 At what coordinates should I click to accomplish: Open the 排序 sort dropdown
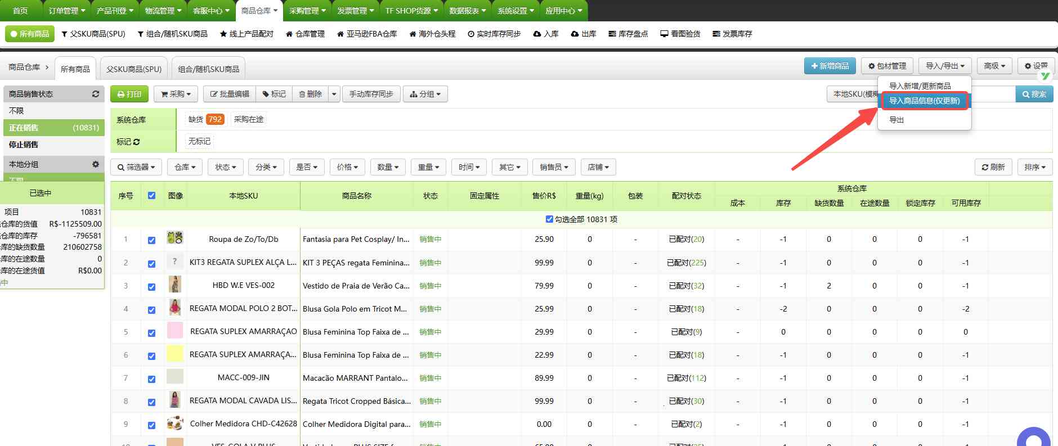(1034, 167)
